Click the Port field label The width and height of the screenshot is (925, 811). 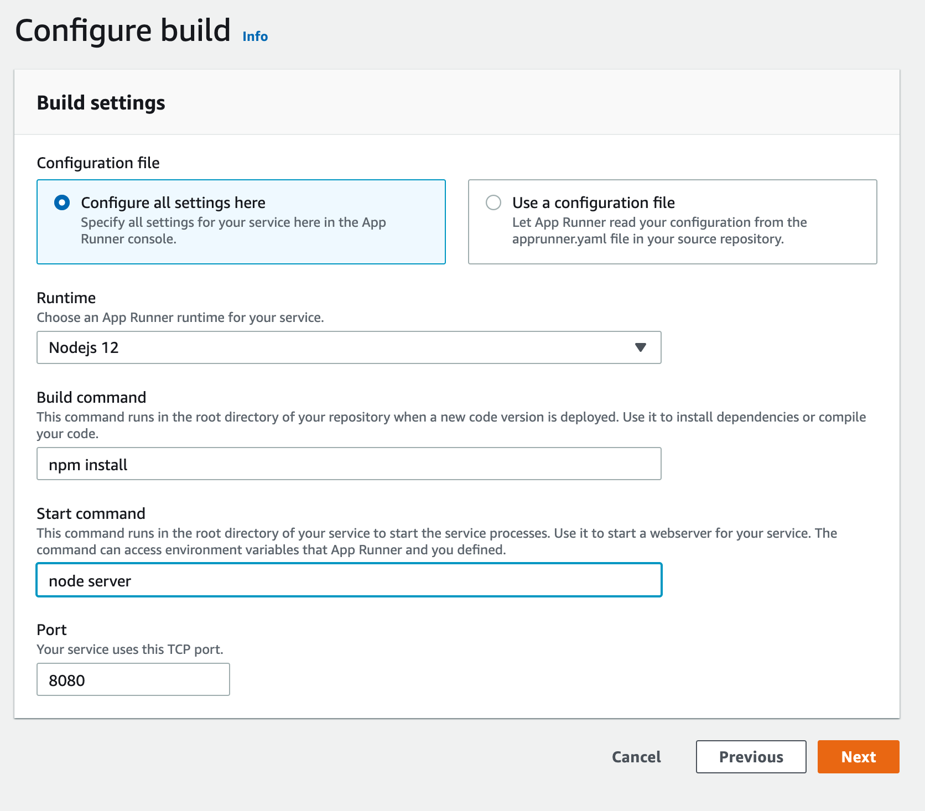51,630
